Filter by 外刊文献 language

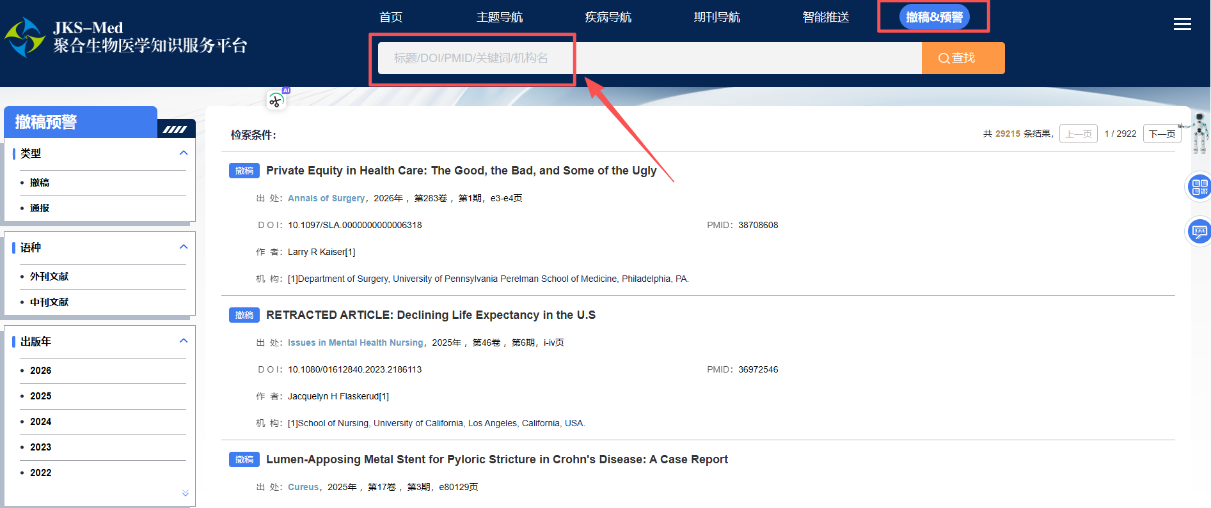[x=49, y=277]
